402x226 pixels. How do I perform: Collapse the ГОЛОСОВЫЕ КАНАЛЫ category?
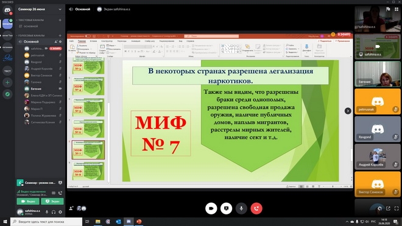[31, 35]
